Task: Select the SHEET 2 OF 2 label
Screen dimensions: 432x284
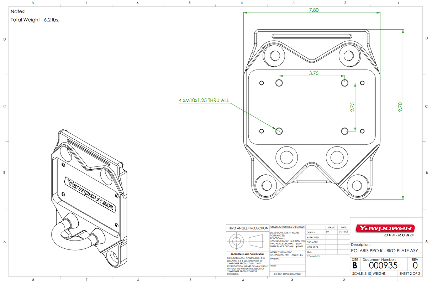Action: click(410, 274)
